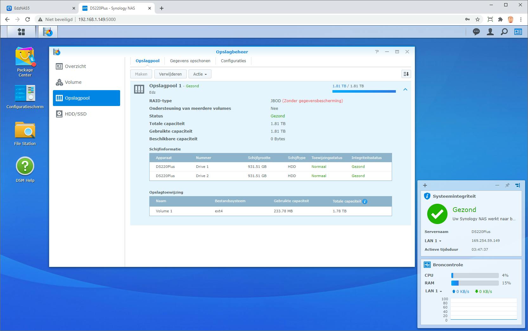Viewport: 528px width, 331px height.
Task: Open LAN 1 dropdown in Broncontrole
Action: [434, 291]
